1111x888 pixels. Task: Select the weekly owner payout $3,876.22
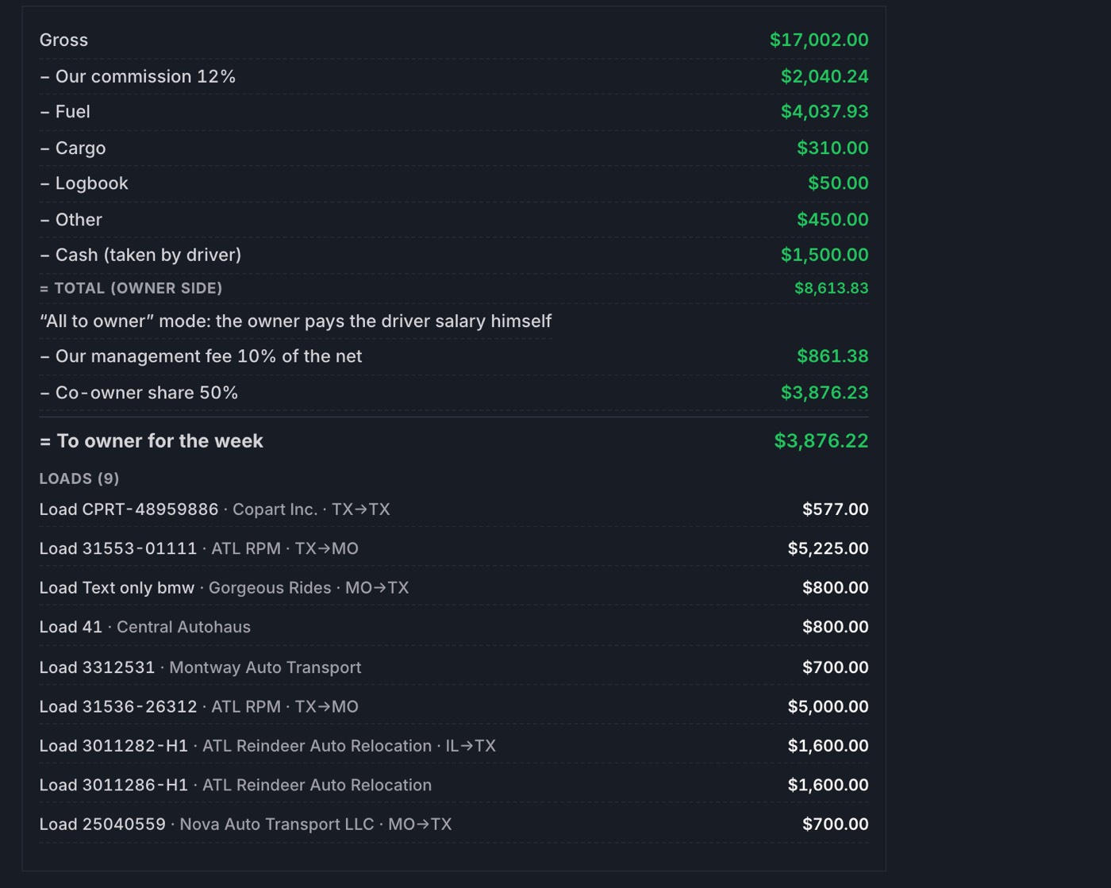pos(821,441)
